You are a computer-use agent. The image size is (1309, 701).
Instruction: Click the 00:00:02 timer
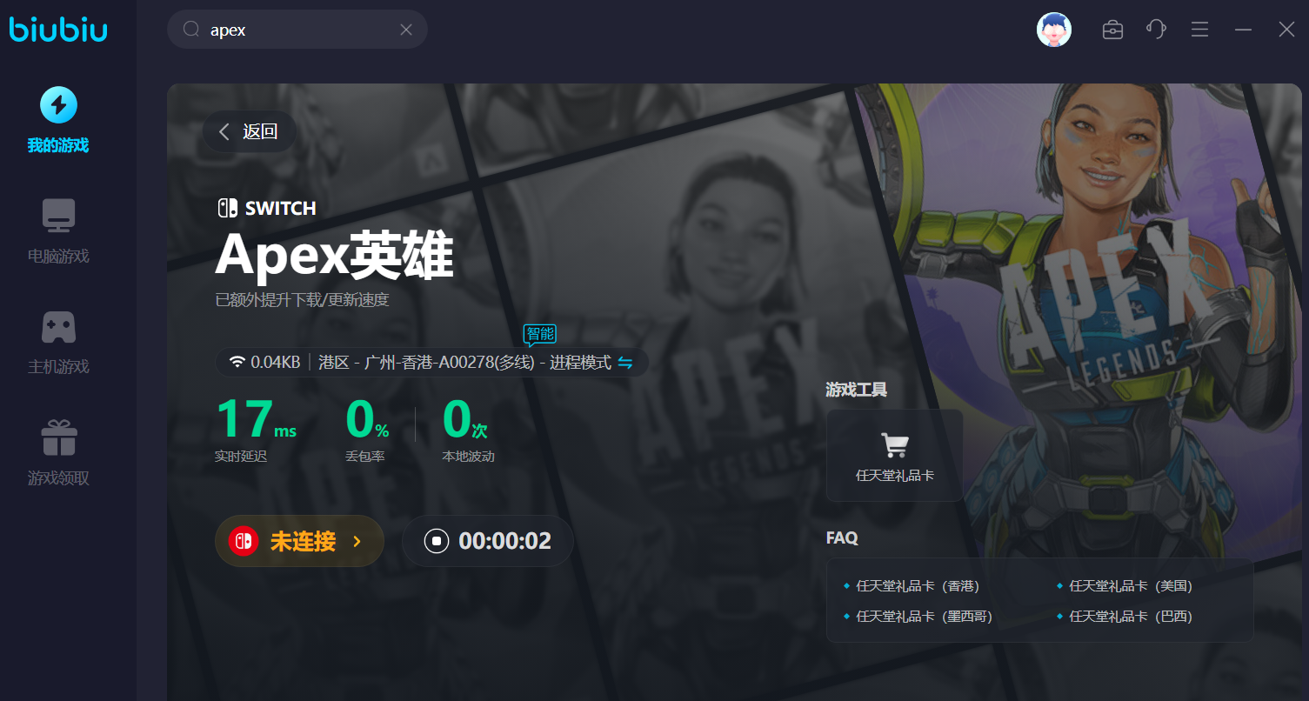point(505,541)
